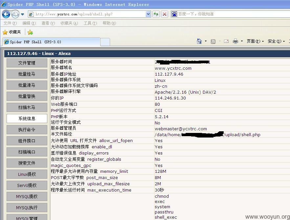Click the green Refresh page icon
290x220 pixels.
[156, 14]
